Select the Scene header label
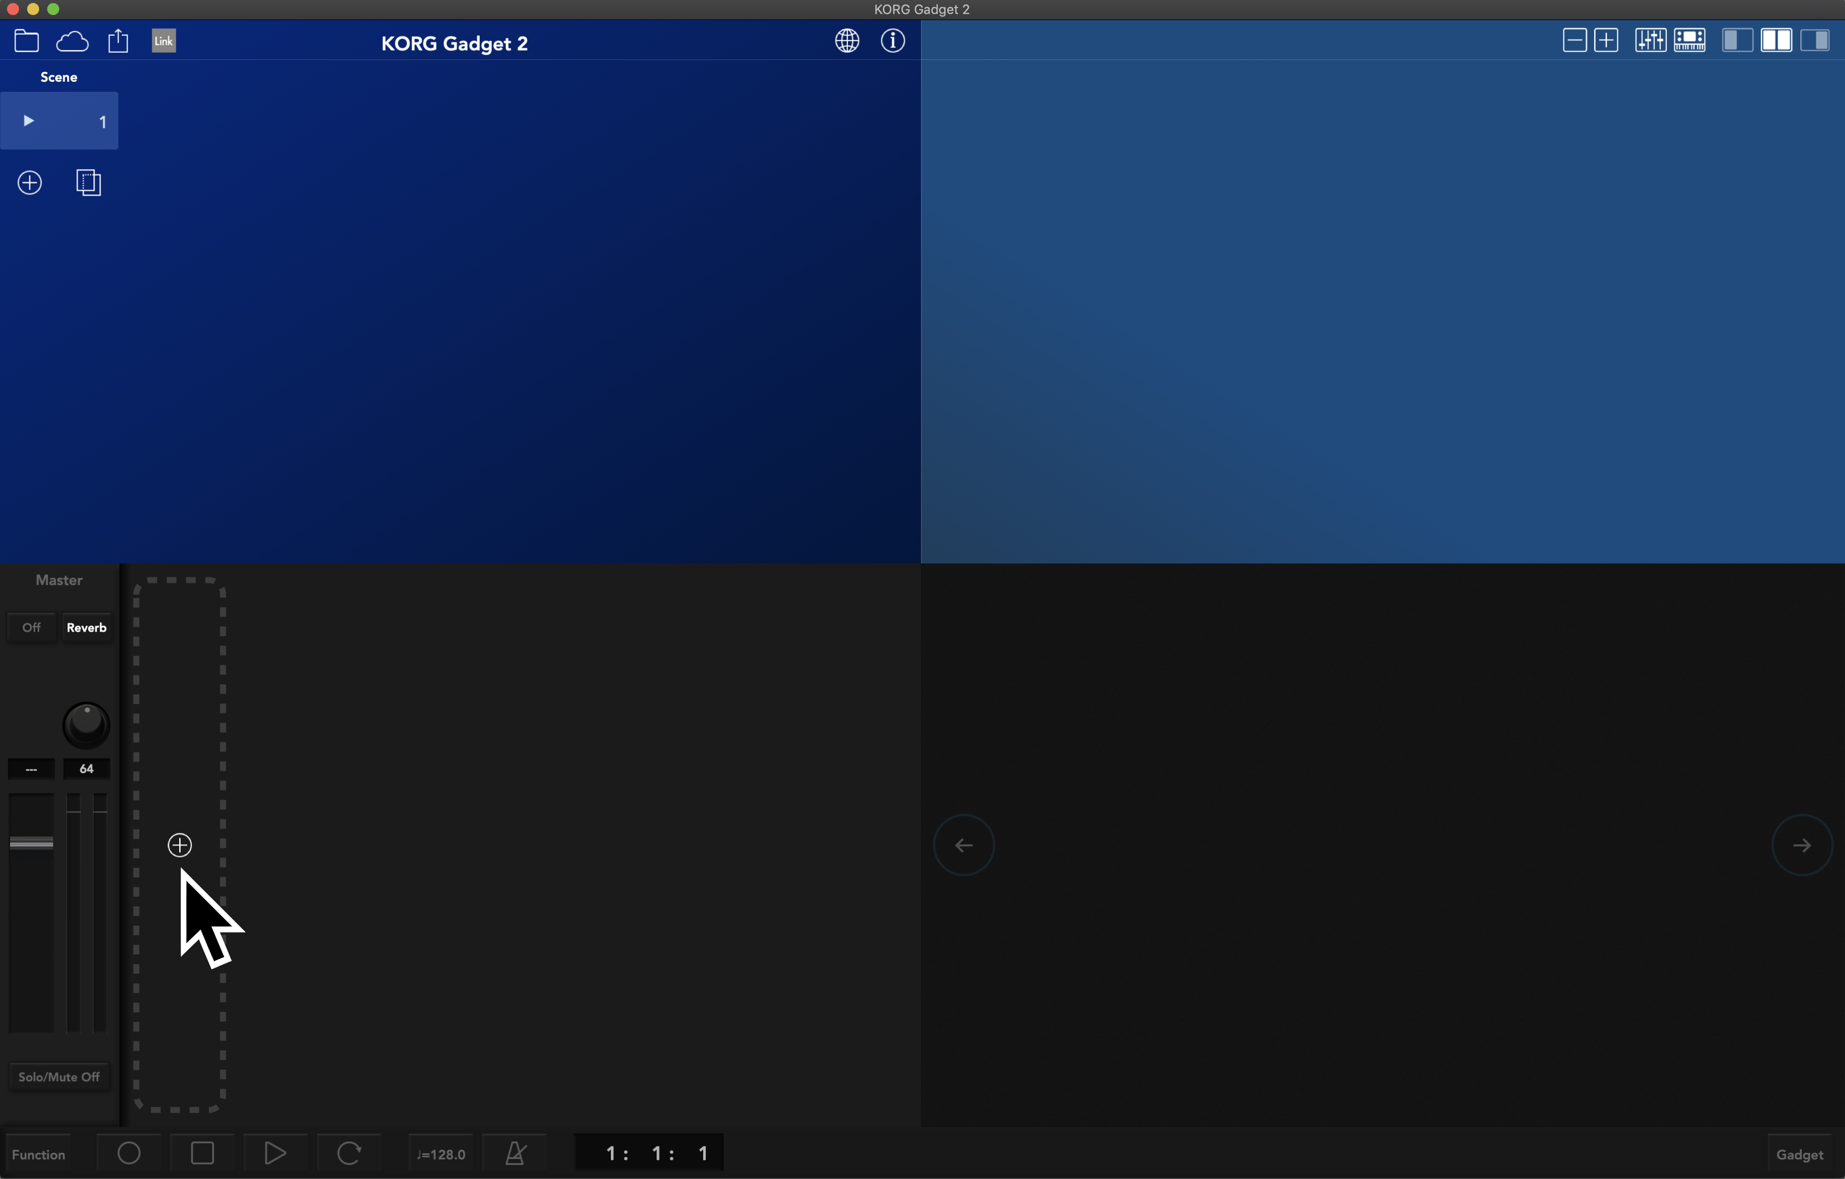1845x1179 pixels. coord(59,77)
